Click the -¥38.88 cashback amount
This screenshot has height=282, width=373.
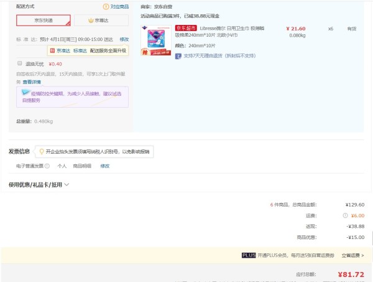tap(355, 226)
